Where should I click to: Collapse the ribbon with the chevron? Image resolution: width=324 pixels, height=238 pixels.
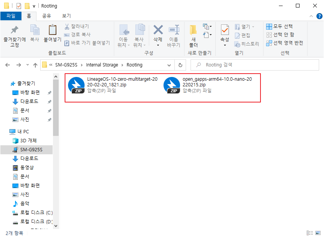point(311,16)
